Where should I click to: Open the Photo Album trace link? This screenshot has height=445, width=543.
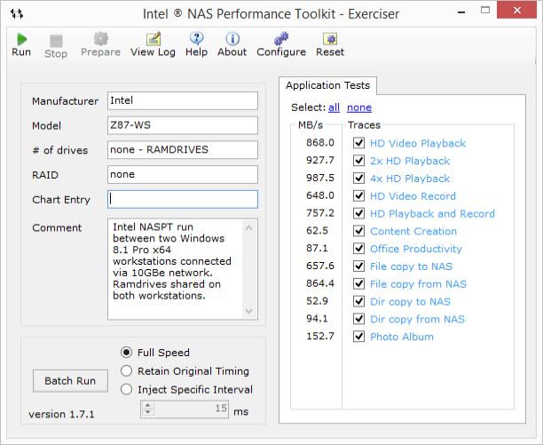pos(402,337)
